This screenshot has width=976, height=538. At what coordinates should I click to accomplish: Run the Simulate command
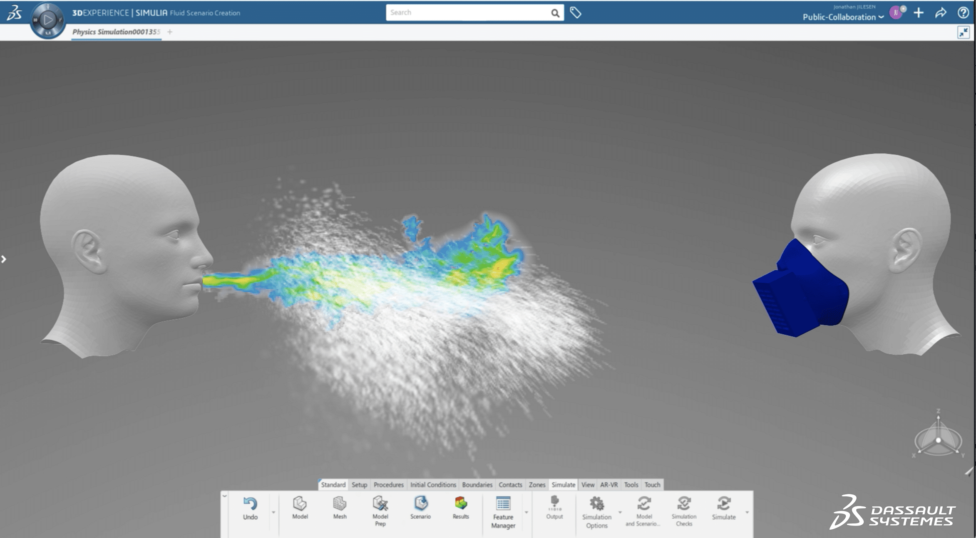723,508
